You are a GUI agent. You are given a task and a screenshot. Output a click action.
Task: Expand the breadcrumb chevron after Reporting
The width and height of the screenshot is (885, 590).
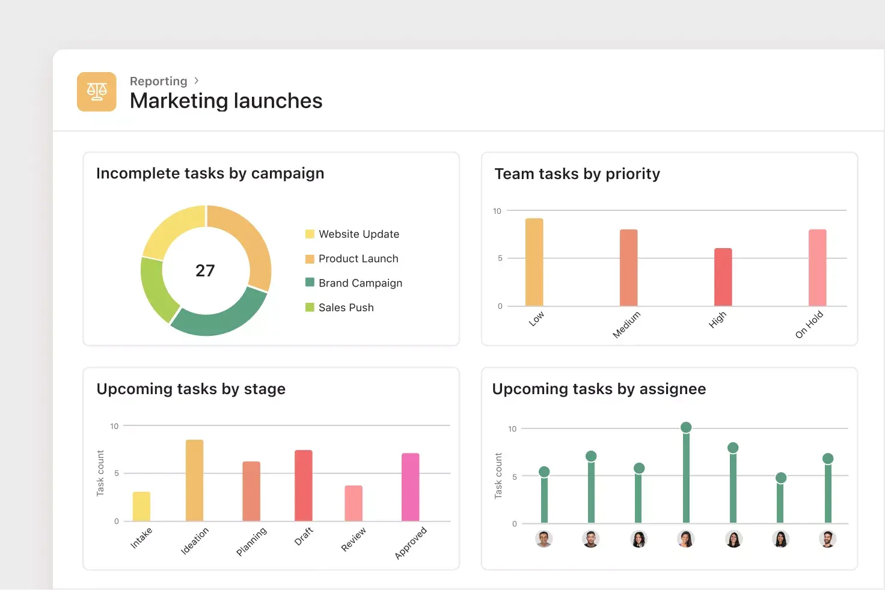coord(195,81)
